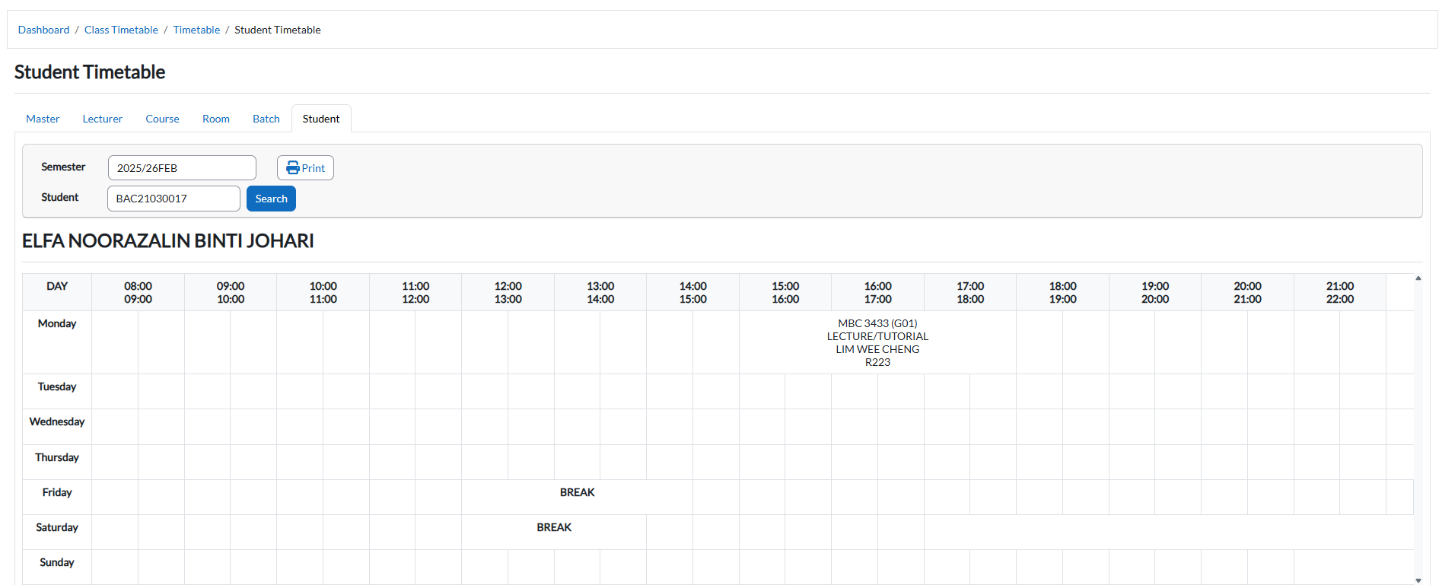Click the 21:00 22:00 column header
The image size is (1439, 585).
pyautogui.click(x=1340, y=292)
